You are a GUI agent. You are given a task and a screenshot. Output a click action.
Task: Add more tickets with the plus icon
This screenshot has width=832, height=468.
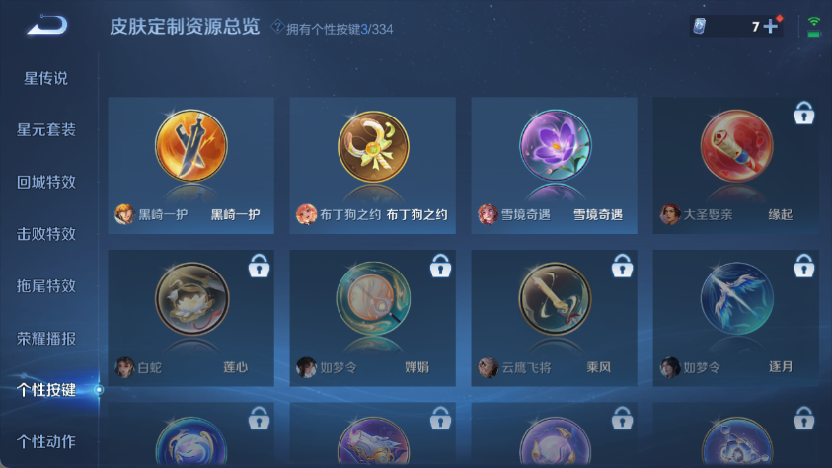tap(770, 26)
